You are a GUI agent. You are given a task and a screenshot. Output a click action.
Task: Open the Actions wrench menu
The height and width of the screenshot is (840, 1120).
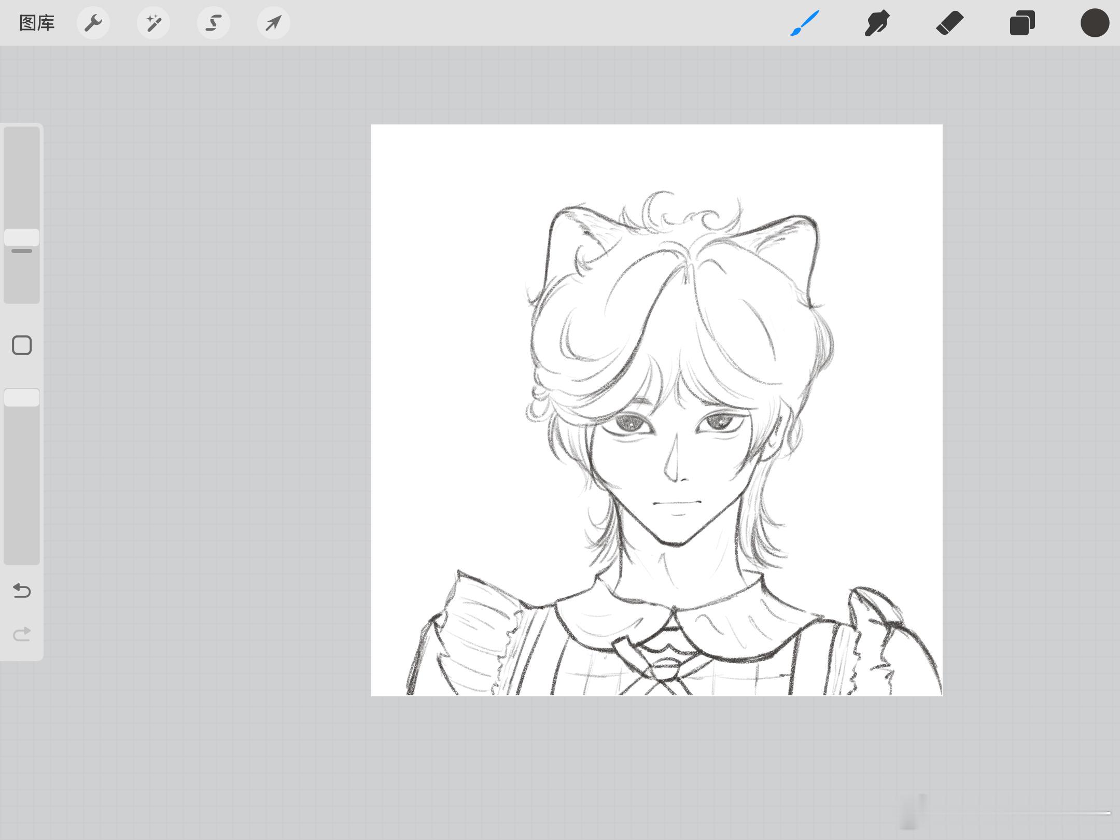93,23
